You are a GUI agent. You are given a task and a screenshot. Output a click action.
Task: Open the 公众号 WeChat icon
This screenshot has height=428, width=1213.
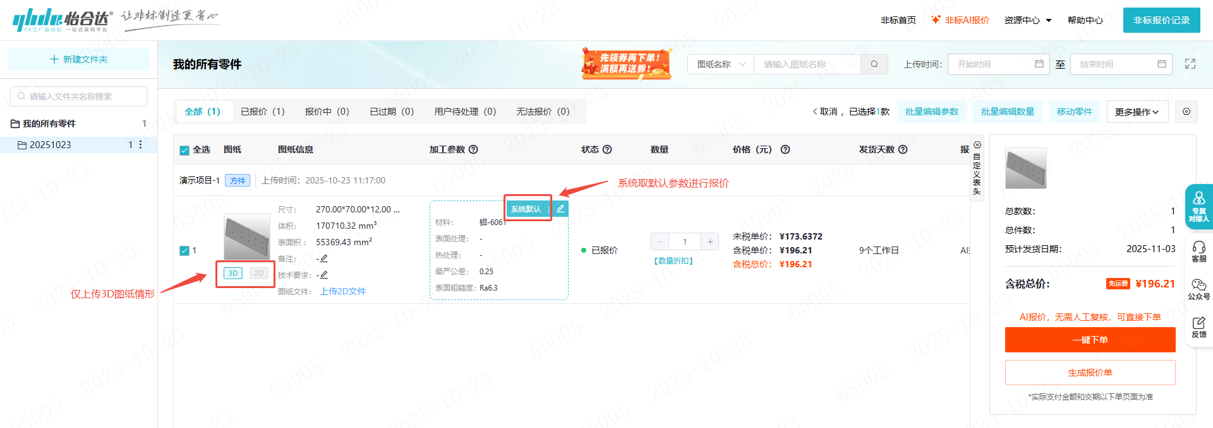(x=1198, y=289)
